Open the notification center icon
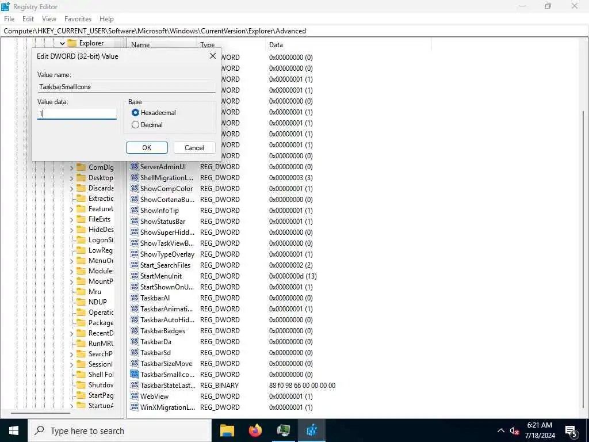This screenshot has height=442, width=589. 571,430
